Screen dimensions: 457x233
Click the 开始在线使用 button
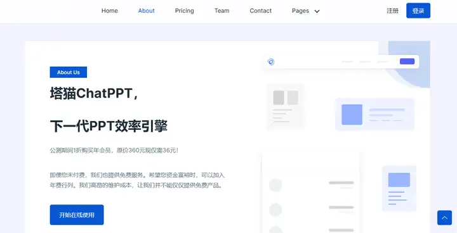[x=77, y=215]
